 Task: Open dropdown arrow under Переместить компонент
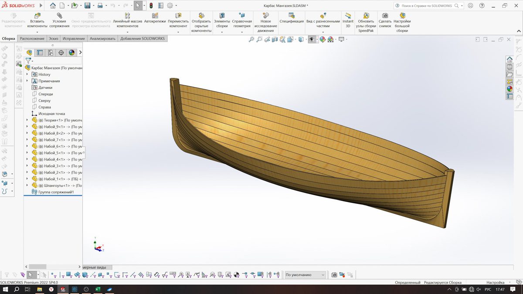(178, 32)
